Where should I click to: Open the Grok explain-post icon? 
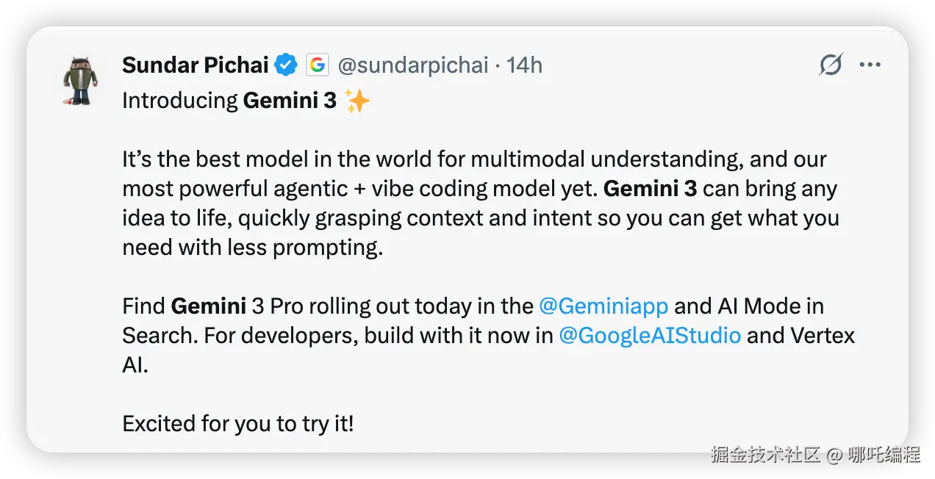coord(831,65)
